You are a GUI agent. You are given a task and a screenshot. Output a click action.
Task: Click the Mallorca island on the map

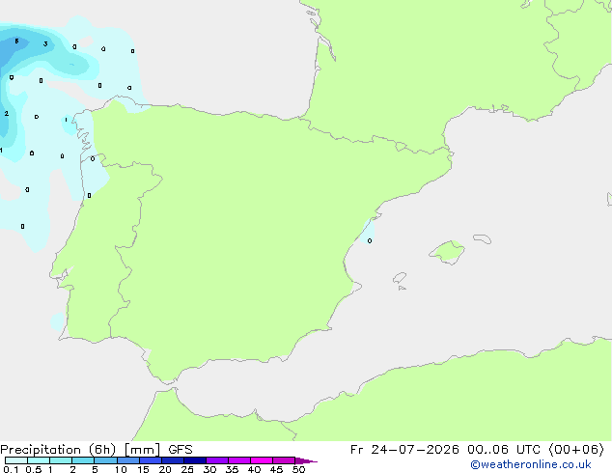[x=447, y=252]
